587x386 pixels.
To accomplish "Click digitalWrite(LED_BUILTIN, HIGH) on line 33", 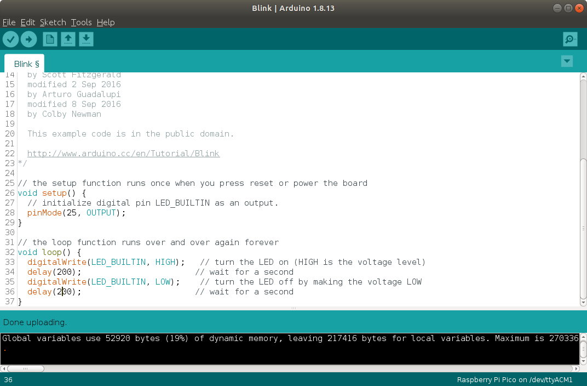I will point(106,262).
